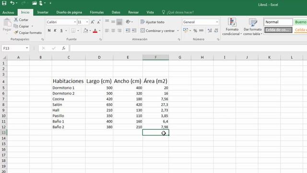Select cell containing Salón

[69, 105]
